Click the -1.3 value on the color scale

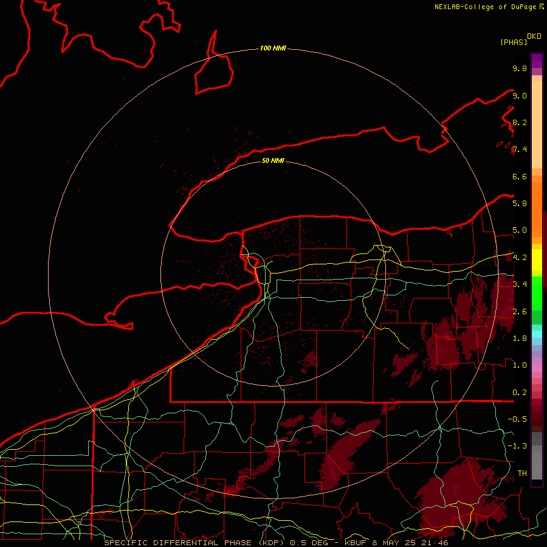click(517, 446)
